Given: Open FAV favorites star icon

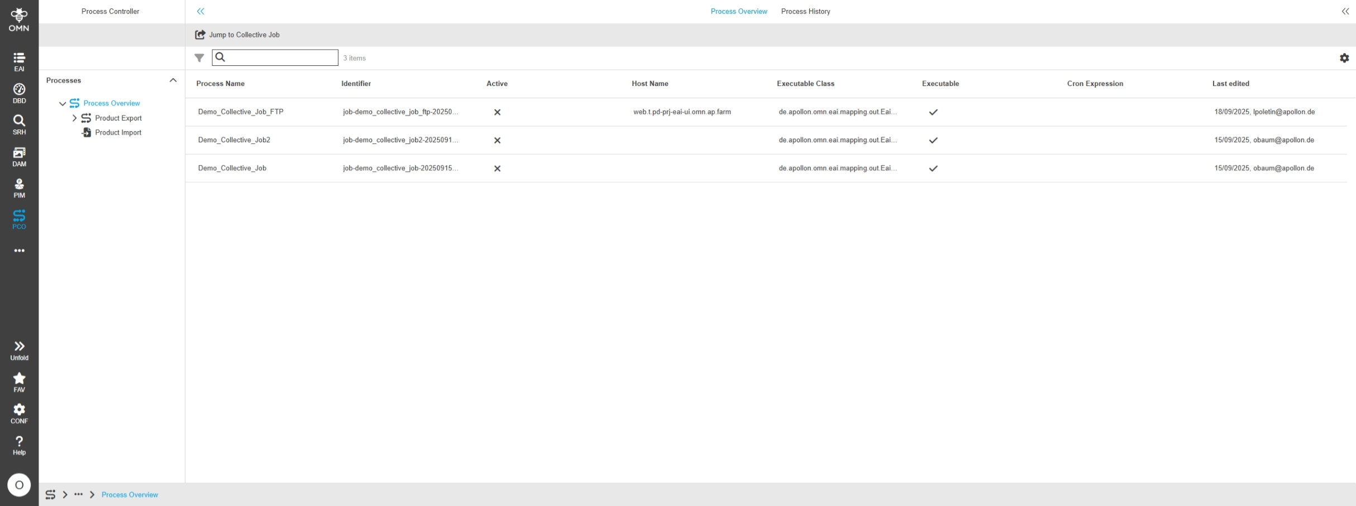Looking at the screenshot, I should (19, 382).
